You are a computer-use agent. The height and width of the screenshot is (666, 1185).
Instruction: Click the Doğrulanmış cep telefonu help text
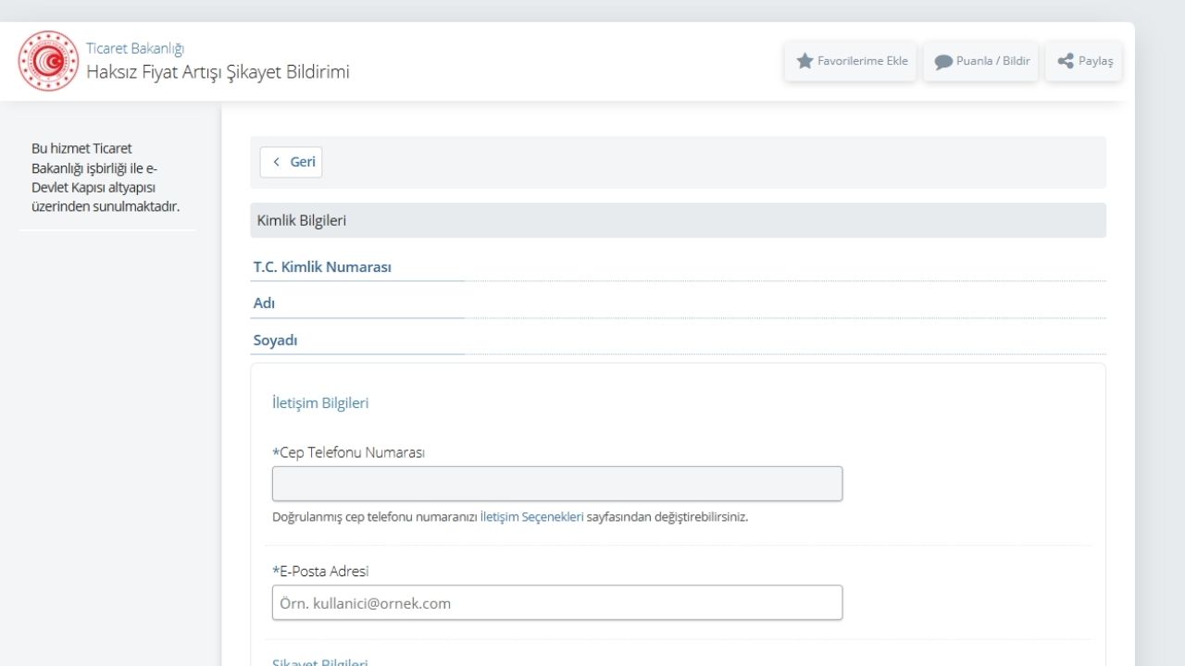tap(375, 517)
